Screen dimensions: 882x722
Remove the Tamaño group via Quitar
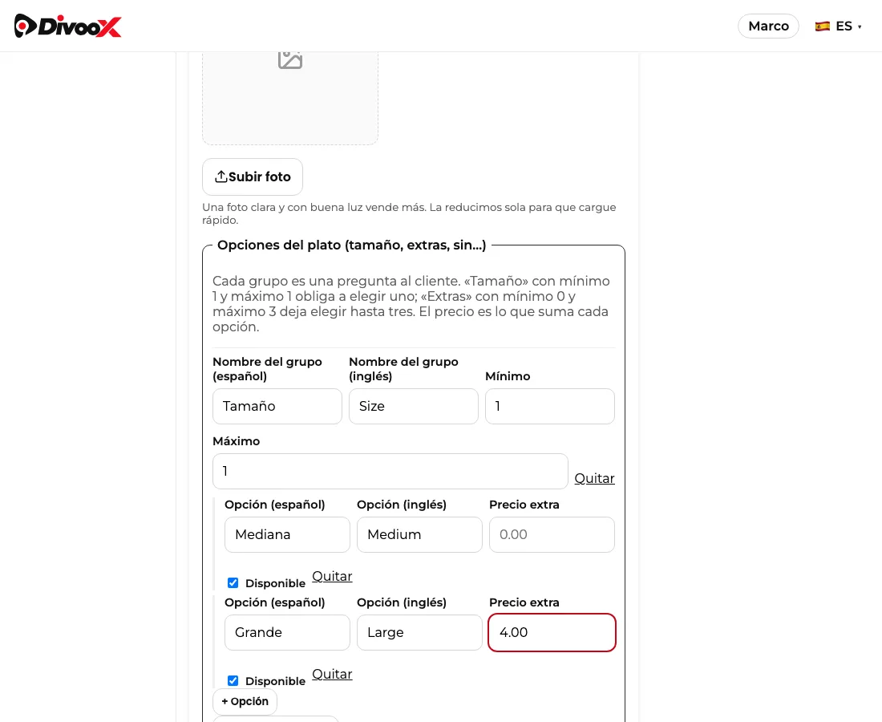[x=595, y=478]
